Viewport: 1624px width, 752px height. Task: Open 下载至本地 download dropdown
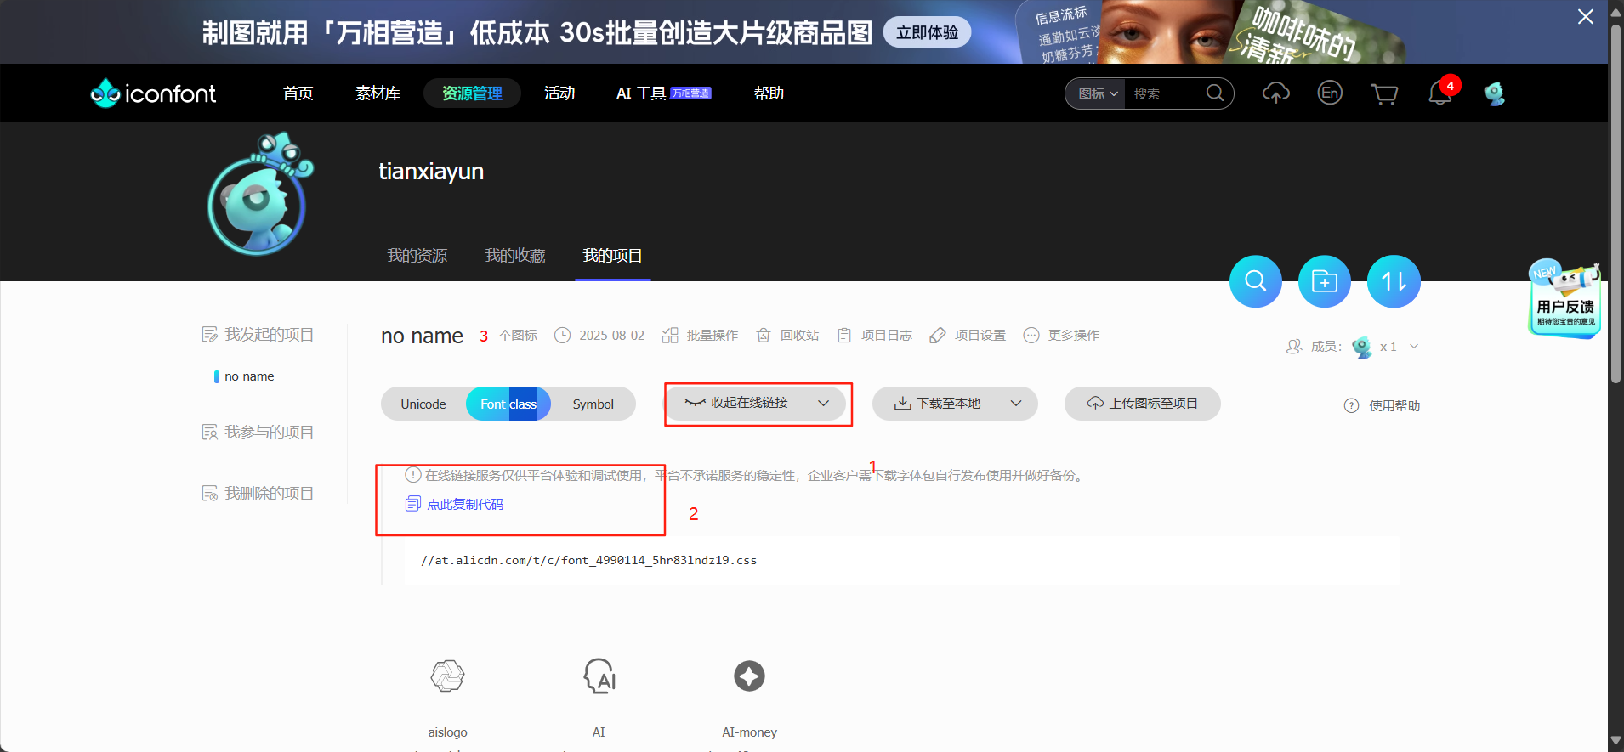(x=955, y=403)
